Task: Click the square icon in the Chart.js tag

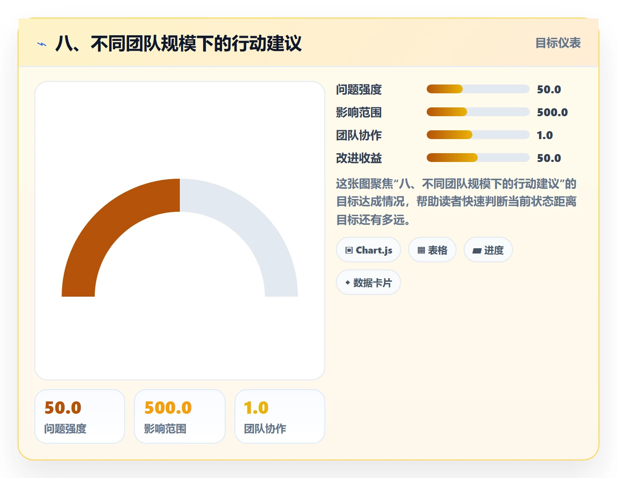Action: tap(349, 250)
